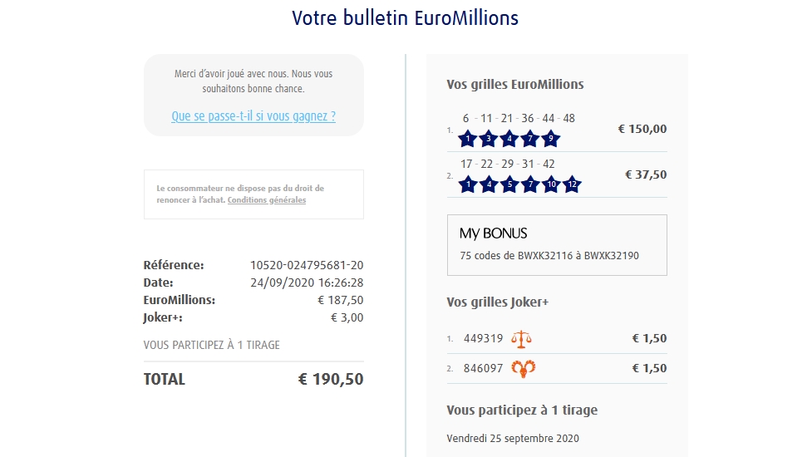
Task: Click Joker+ number 846097
Action: pyautogui.click(x=483, y=368)
